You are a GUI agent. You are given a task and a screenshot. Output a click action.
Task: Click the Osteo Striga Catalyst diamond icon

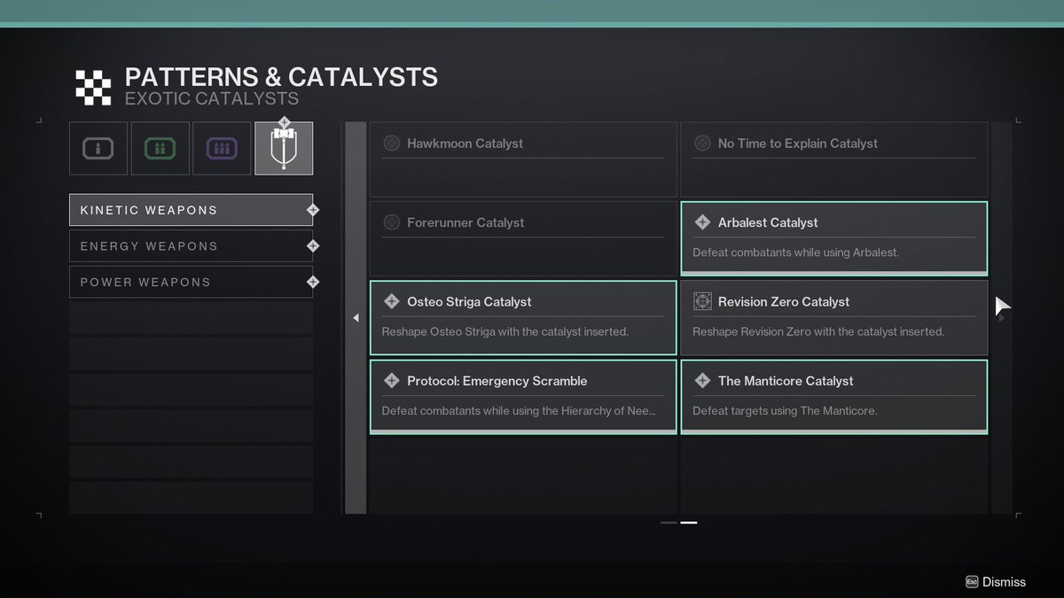pos(391,301)
